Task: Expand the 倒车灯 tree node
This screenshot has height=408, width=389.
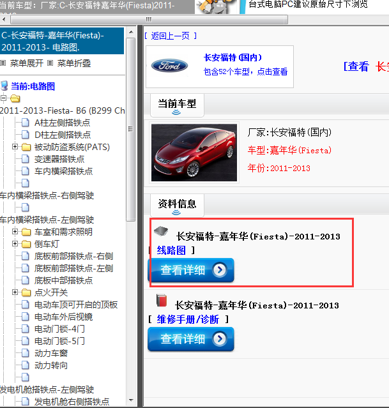Action: 15,244
